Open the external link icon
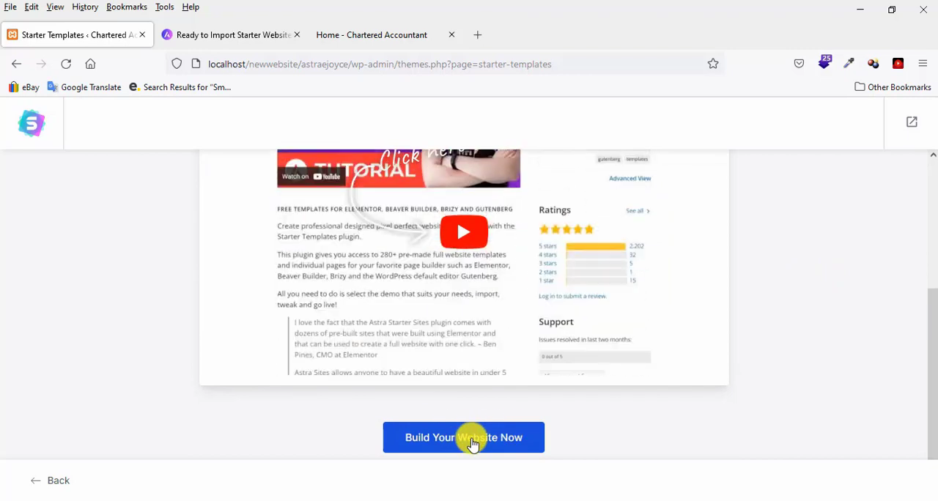 pyautogui.click(x=912, y=122)
